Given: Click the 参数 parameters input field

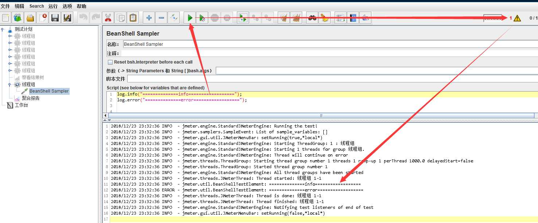Looking at the screenshot, I should (x=377, y=71).
